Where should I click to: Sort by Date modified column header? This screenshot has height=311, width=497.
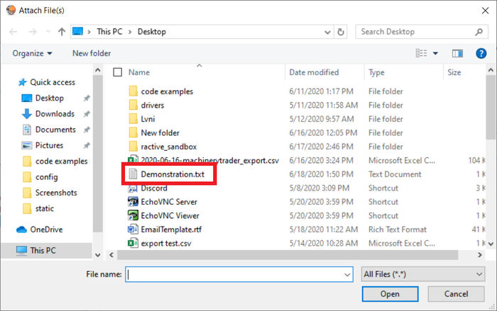tap(314, 72)
